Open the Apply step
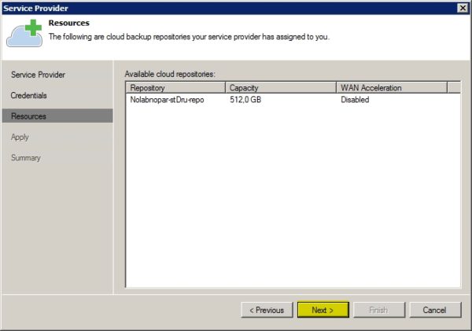The image size is (472, 331). 20,138
